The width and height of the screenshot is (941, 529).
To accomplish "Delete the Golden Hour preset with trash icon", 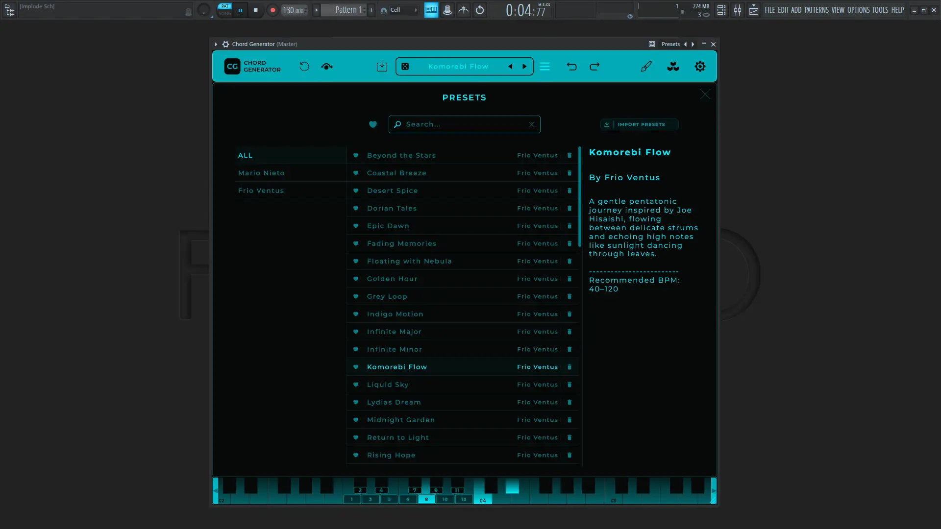I will [x=570, y=279].
